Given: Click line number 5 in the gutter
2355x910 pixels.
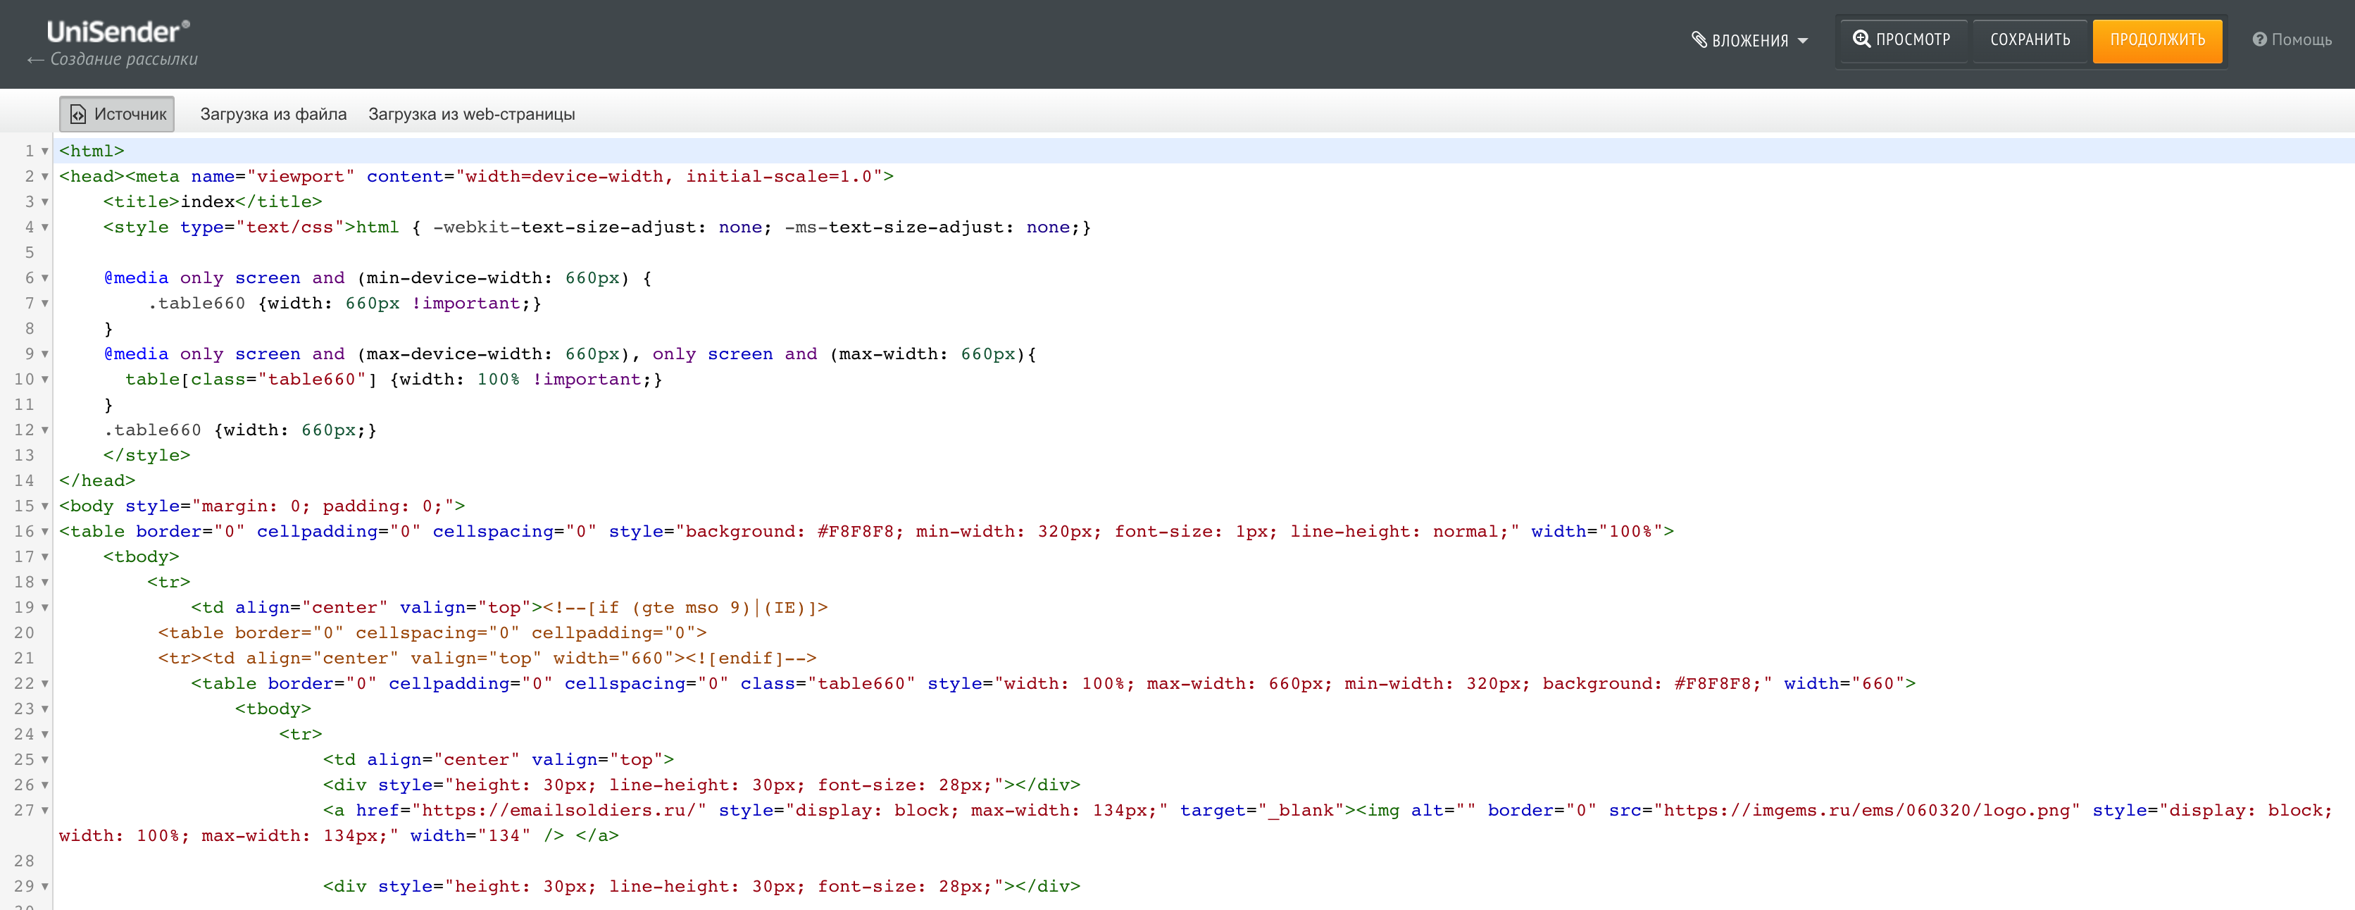Looking at the screenshot, I should (x=30, y=252).
